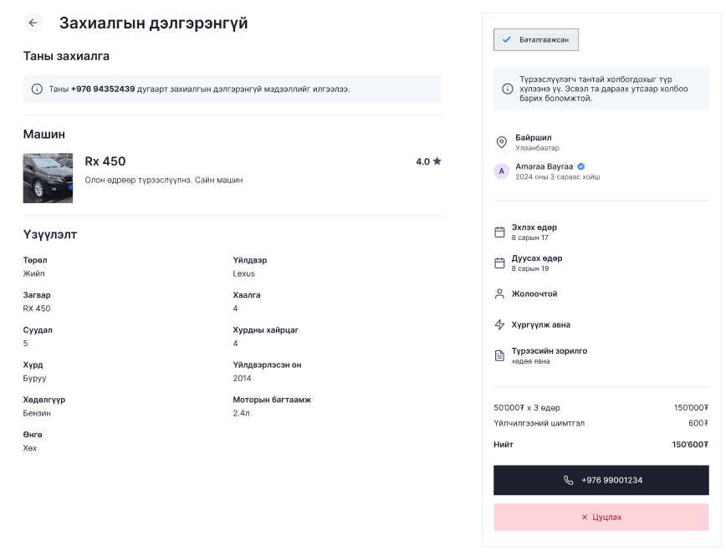
Task: Click the star rating icon next to 4.0
Action: click(437, 161)
